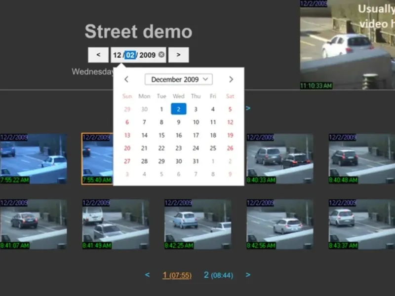The height and width of the screenshot is (296, 395).
Task: Select the year 2009 in the date field
Action: click(147, 55)
